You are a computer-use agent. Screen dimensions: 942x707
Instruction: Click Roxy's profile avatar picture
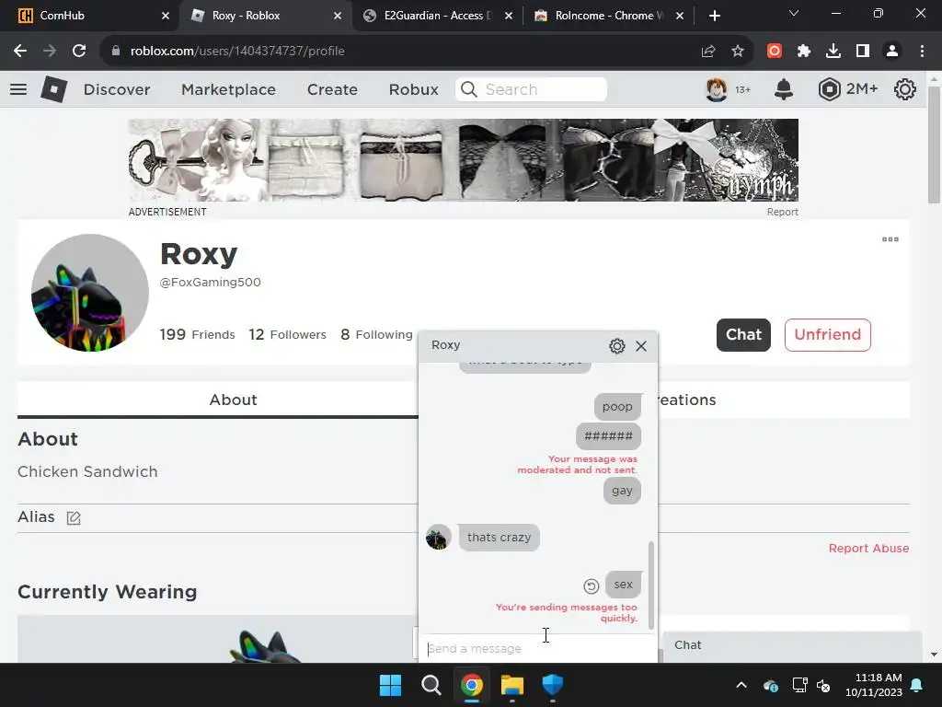(x=90, y=293)
